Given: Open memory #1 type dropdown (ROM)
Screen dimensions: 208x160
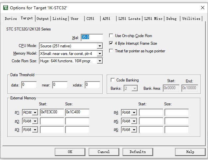Looking at the screenshot, I should point(35,113).
